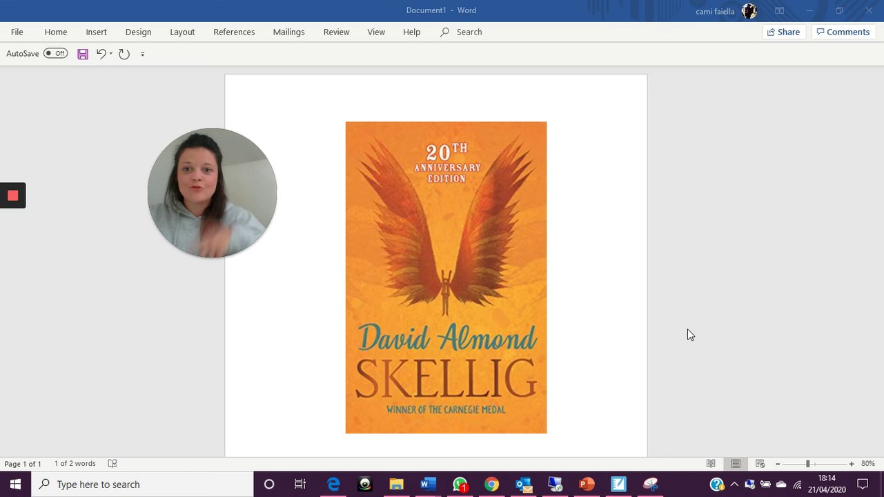Open the View tab
This screenshot has width=884, height=497.
pos(376,32)
